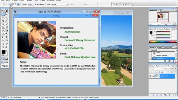Select the Lasso tool
This screenshot has width=178, height=100.
pos(3,17)
